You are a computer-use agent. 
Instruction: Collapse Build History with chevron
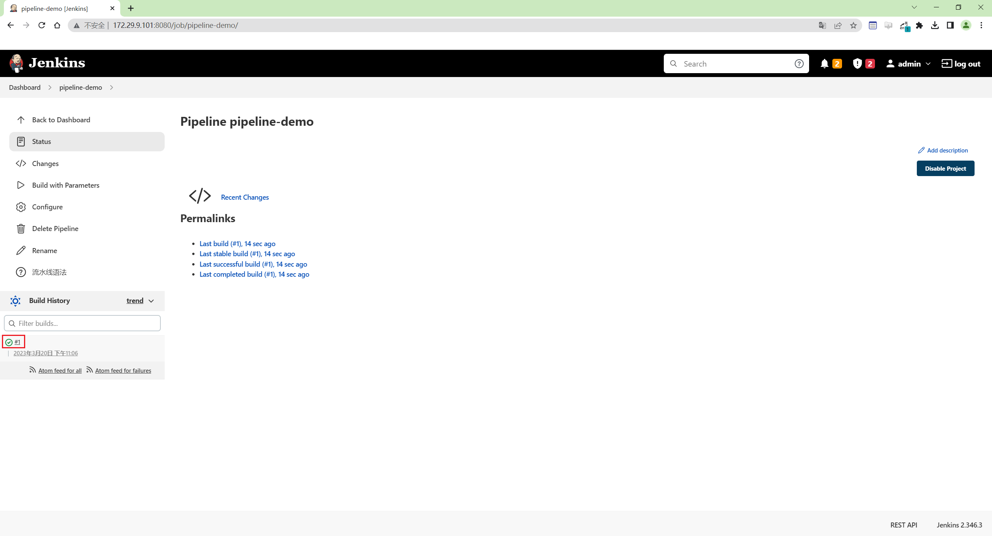[151, 301]
